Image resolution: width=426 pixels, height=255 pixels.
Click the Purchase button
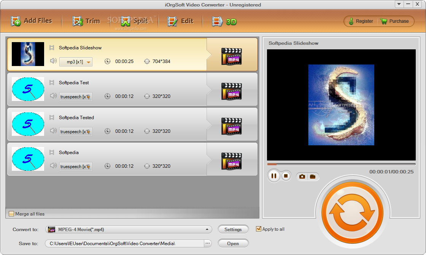click(394, 21)
